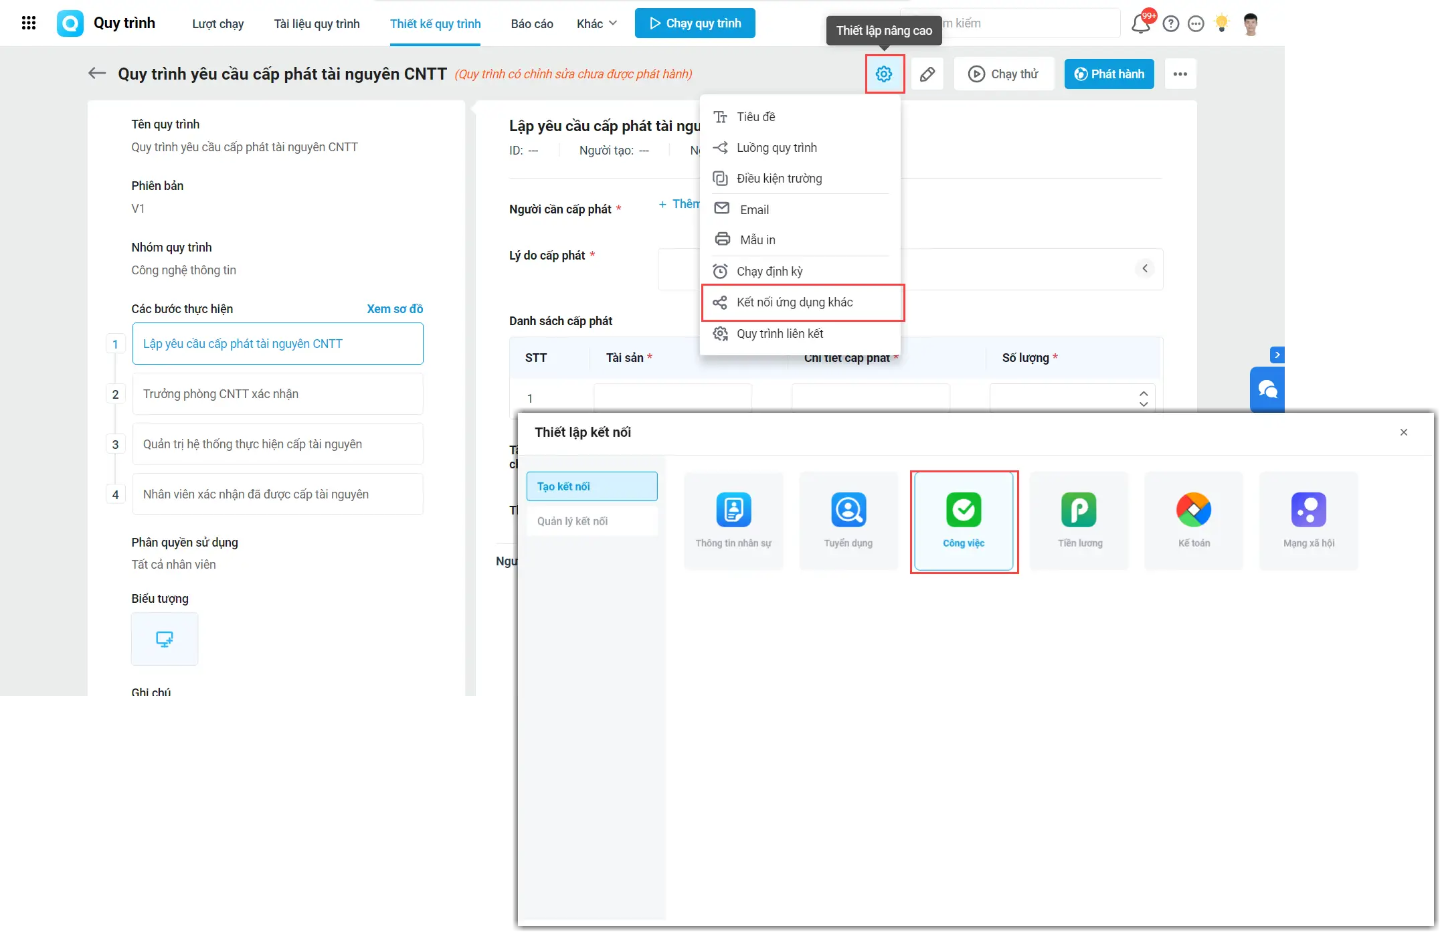The image size is (1440, 932).
Task: Collapse the Lý do cấp phát chevron
Action: [x=1145, y=268]
